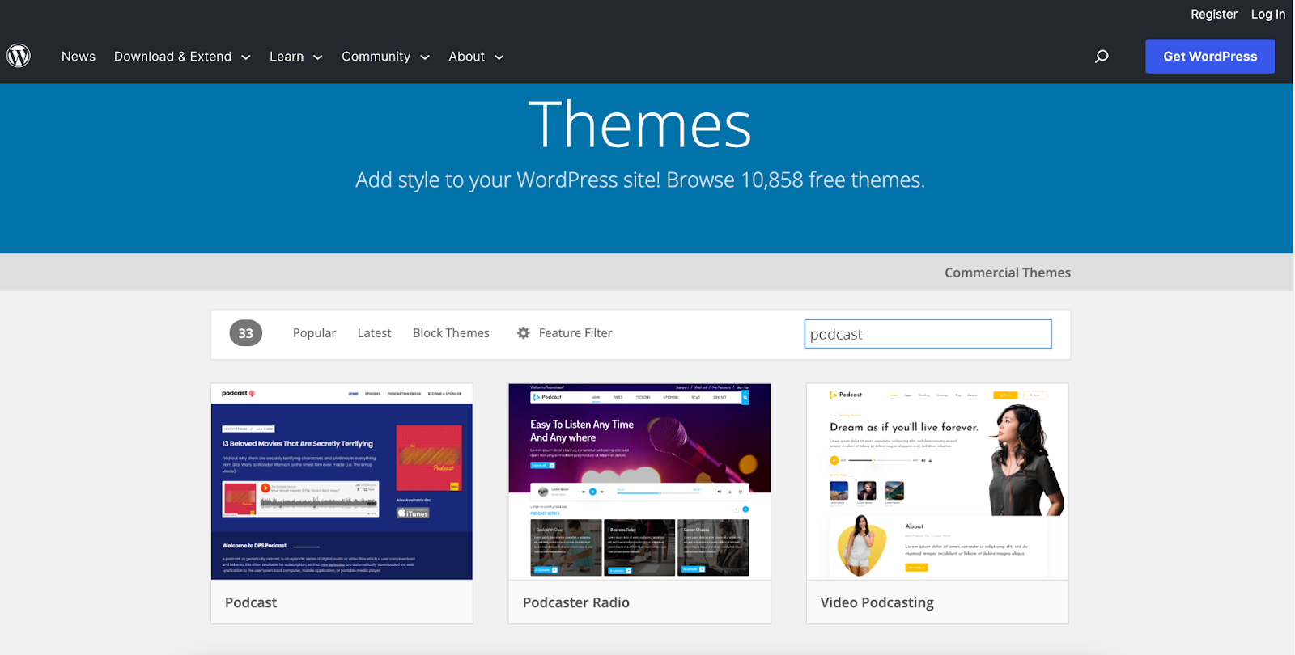Open the Podcast theme thumbnail preview

pos(342,482)
